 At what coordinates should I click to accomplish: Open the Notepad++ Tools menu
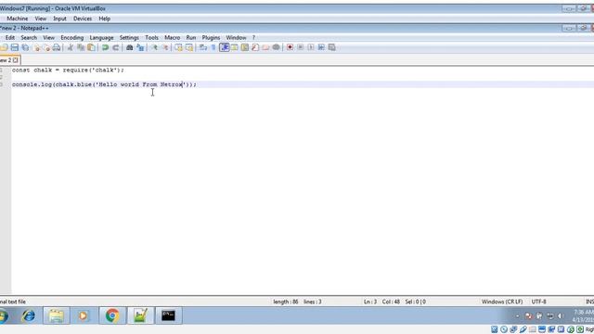151,37
